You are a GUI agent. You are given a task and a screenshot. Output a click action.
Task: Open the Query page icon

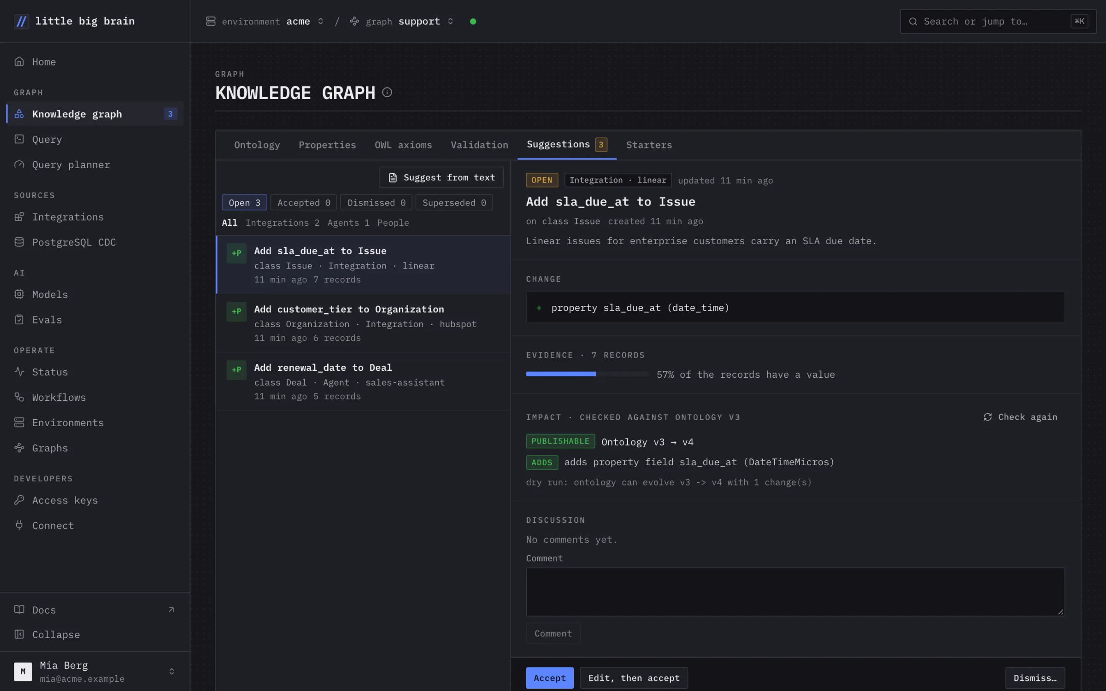click(19, 139)
